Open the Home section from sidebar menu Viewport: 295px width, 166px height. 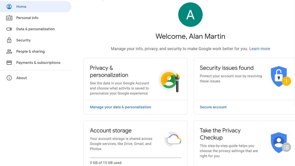pos(21,6)
